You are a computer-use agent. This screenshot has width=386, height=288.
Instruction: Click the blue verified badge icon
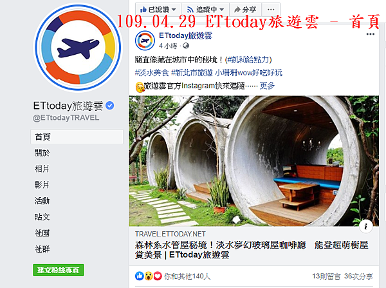pyautogui.click(x=109, y=106)
